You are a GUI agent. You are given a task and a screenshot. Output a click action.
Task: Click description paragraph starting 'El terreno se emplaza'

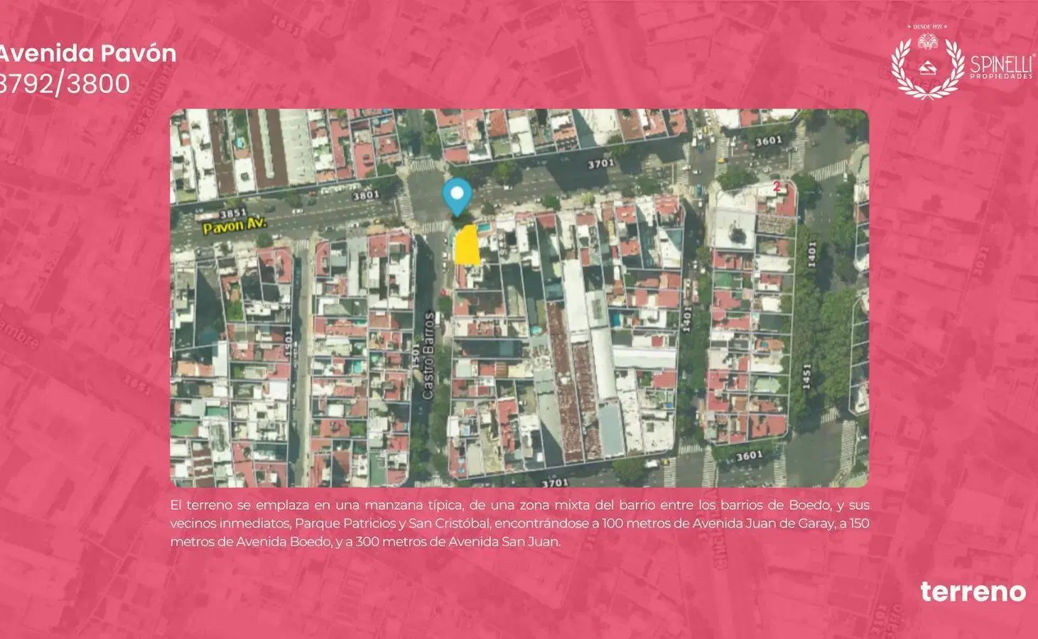[x=519, y=523]
